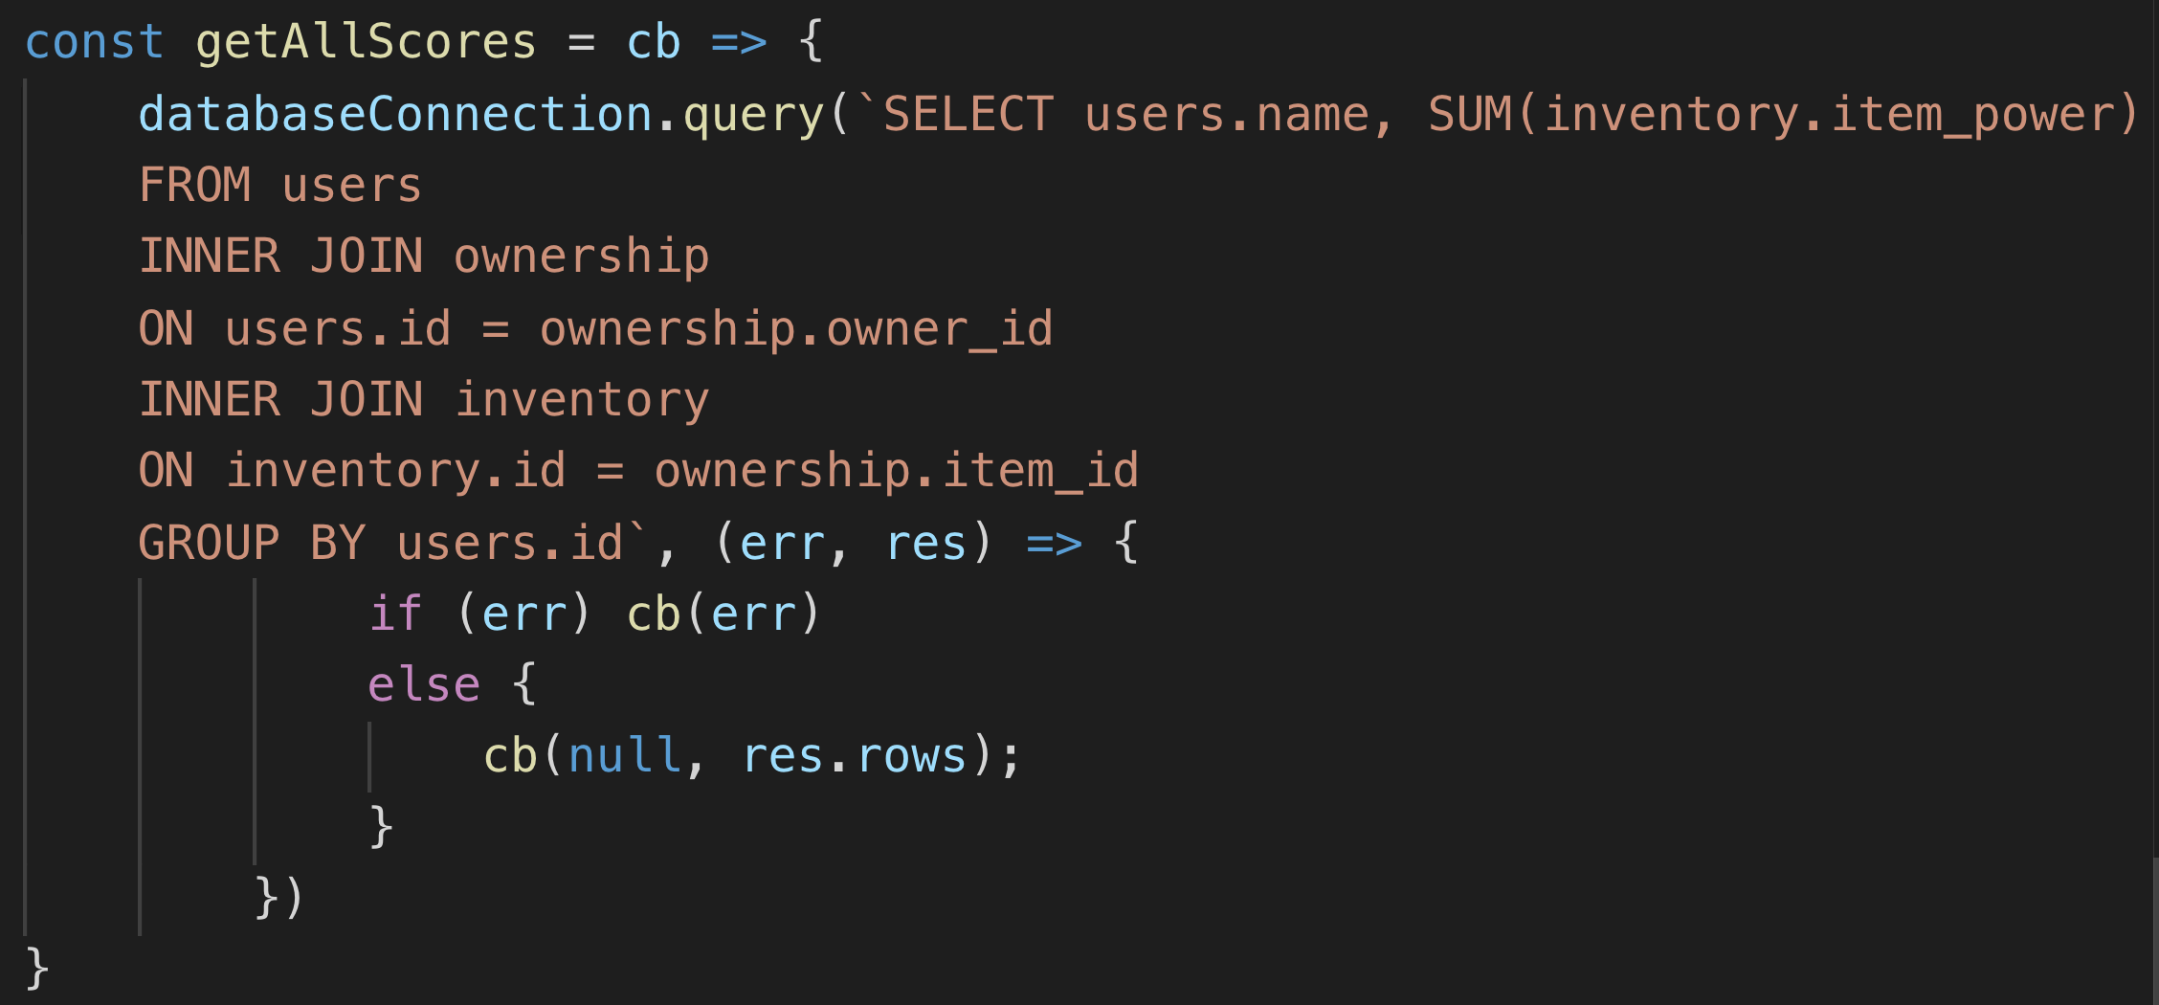Viewport: 2159px width, 1005px height.
Task: Click users.name in the SELECT clause
Action: [1227, 115]
